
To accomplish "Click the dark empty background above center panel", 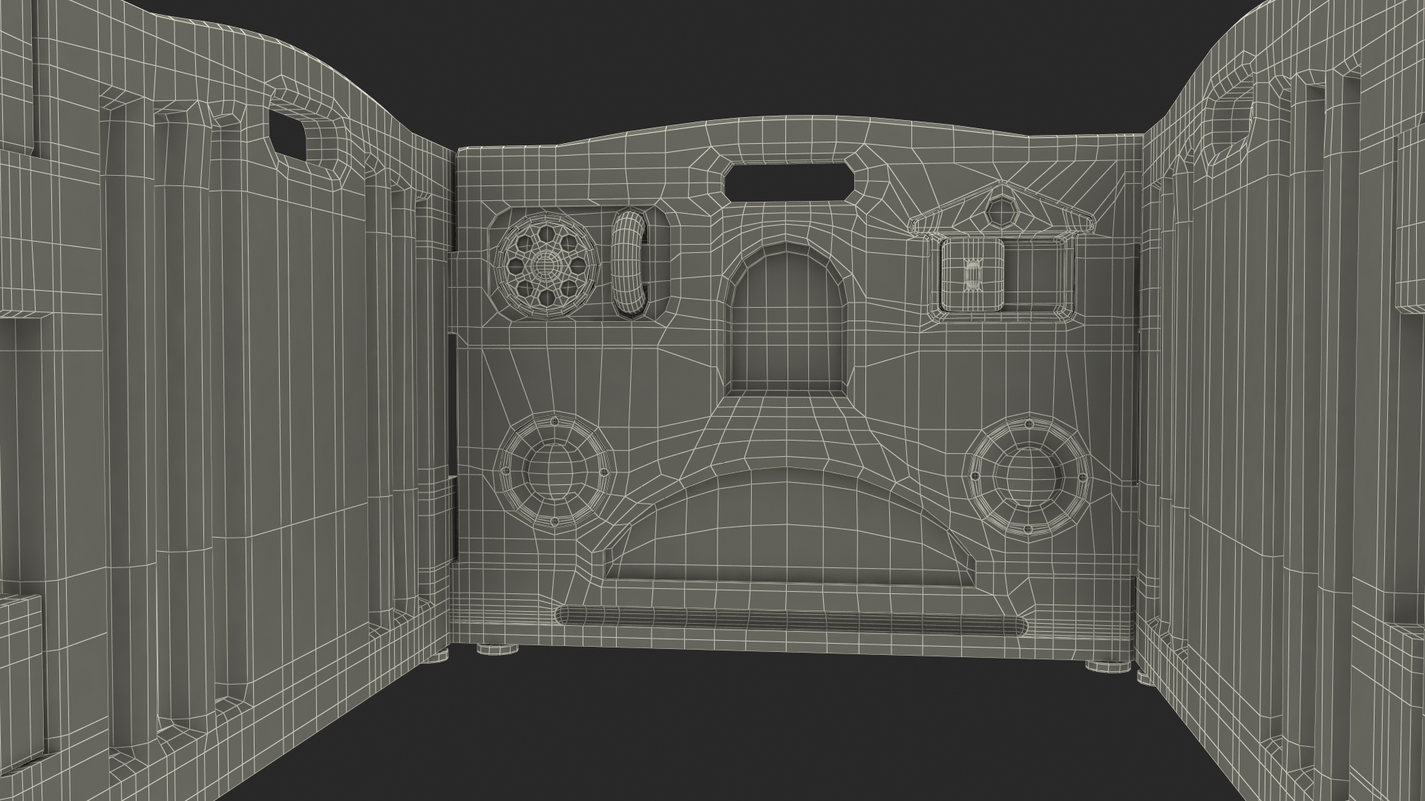I will (787, 59).
